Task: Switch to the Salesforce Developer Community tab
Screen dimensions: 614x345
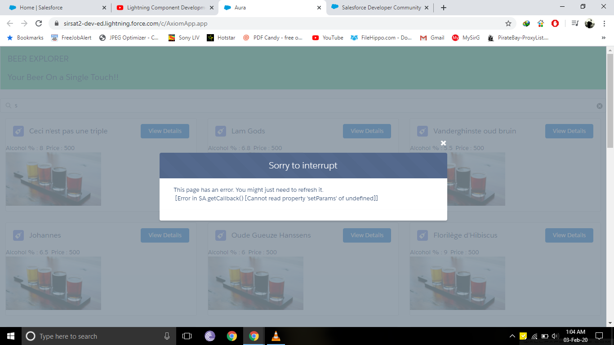Action: tap(380, 8)
